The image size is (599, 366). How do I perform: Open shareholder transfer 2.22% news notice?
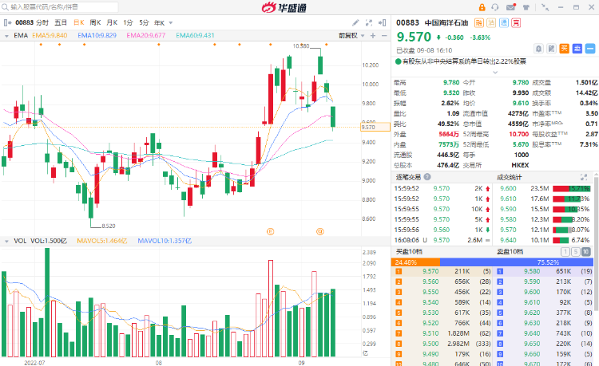click(461, 61)
